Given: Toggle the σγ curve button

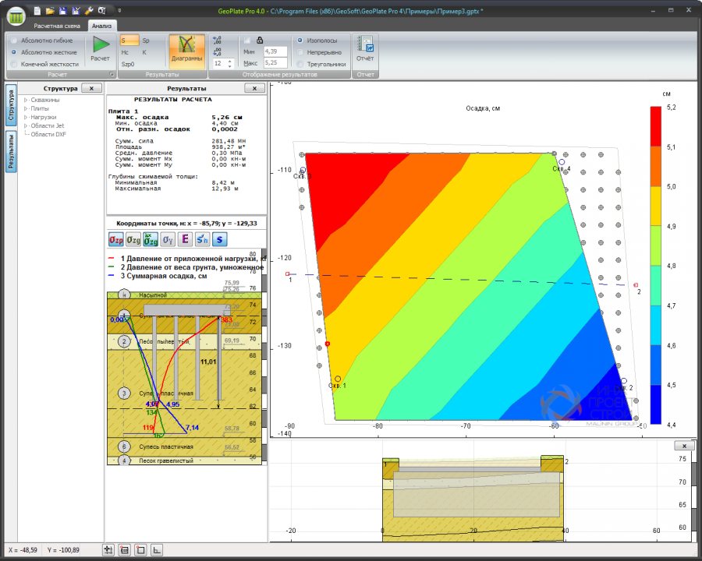Looking at the screenshot, I should coord(168,240).
